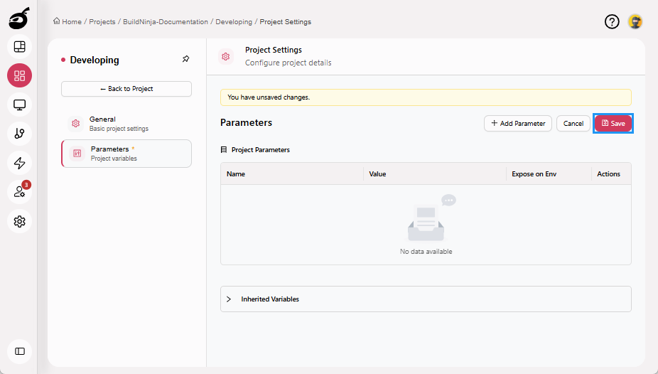Open the help question mark icon
Image resolution: width=658 pixels, height=374 pixels.
coord(612,21)
